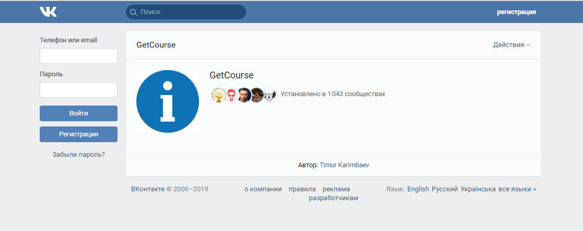The width and height of the screenshot is (583, 231).
Task: Open the man portrait community avatar
Action: pyautogui.click(x=244, y=95)
